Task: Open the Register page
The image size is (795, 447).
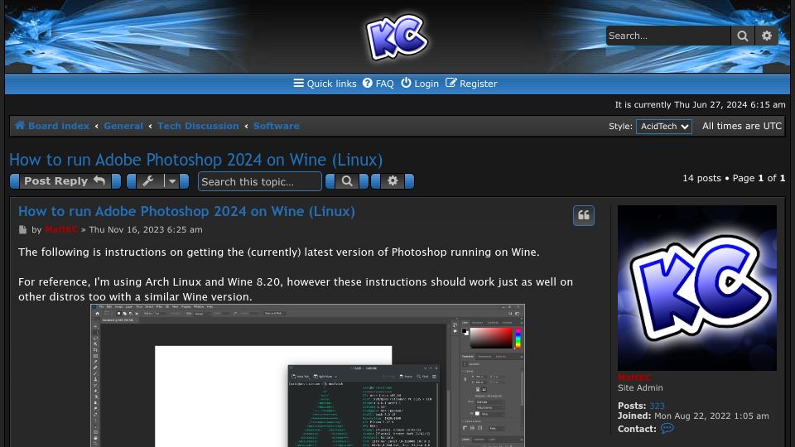Action: click(471, 84)
